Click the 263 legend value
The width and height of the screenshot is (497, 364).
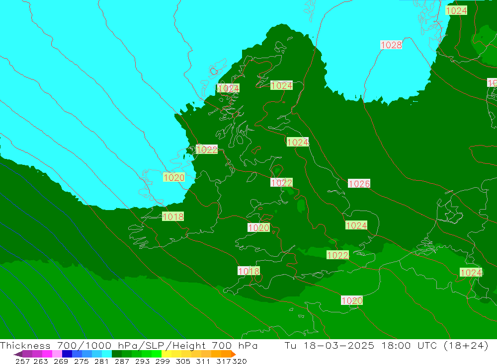point(41,362)
